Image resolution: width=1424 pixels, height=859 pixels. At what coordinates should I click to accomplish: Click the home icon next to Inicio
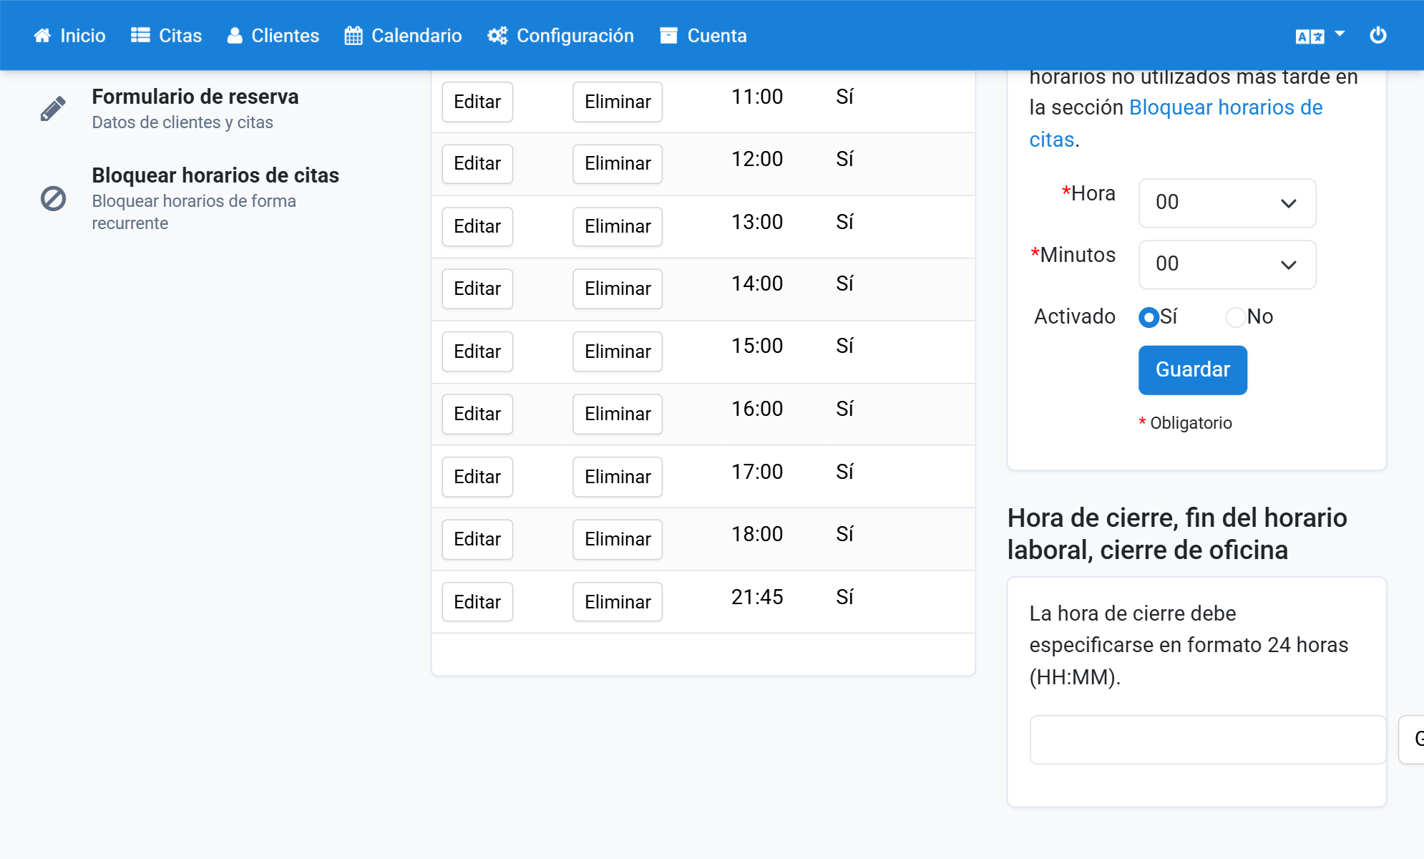[x=42, y=36]
